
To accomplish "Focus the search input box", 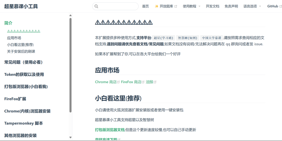I will pos(115,6).
